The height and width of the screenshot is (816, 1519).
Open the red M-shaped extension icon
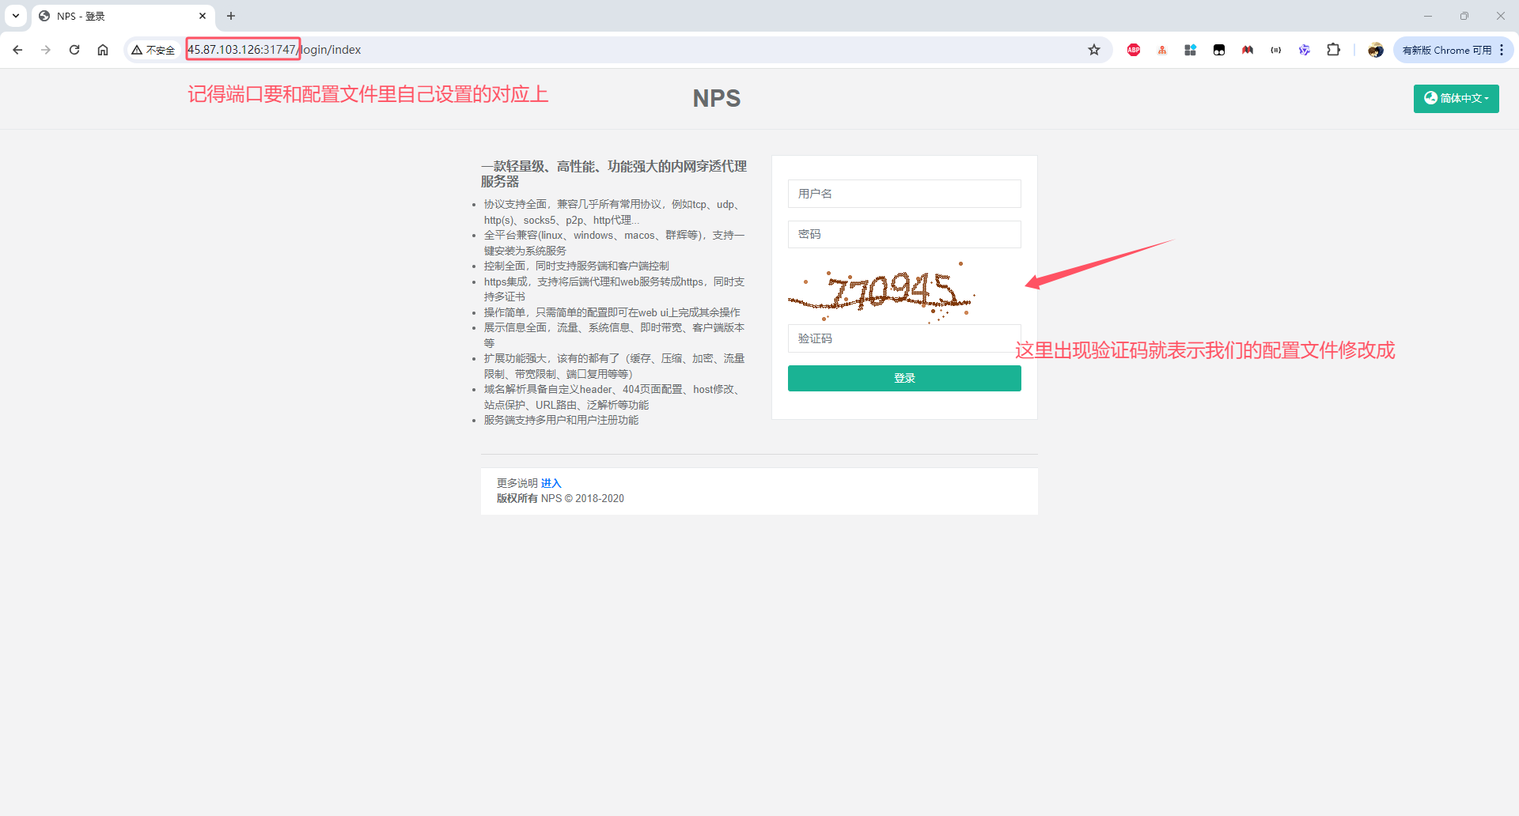(1247, 50)
